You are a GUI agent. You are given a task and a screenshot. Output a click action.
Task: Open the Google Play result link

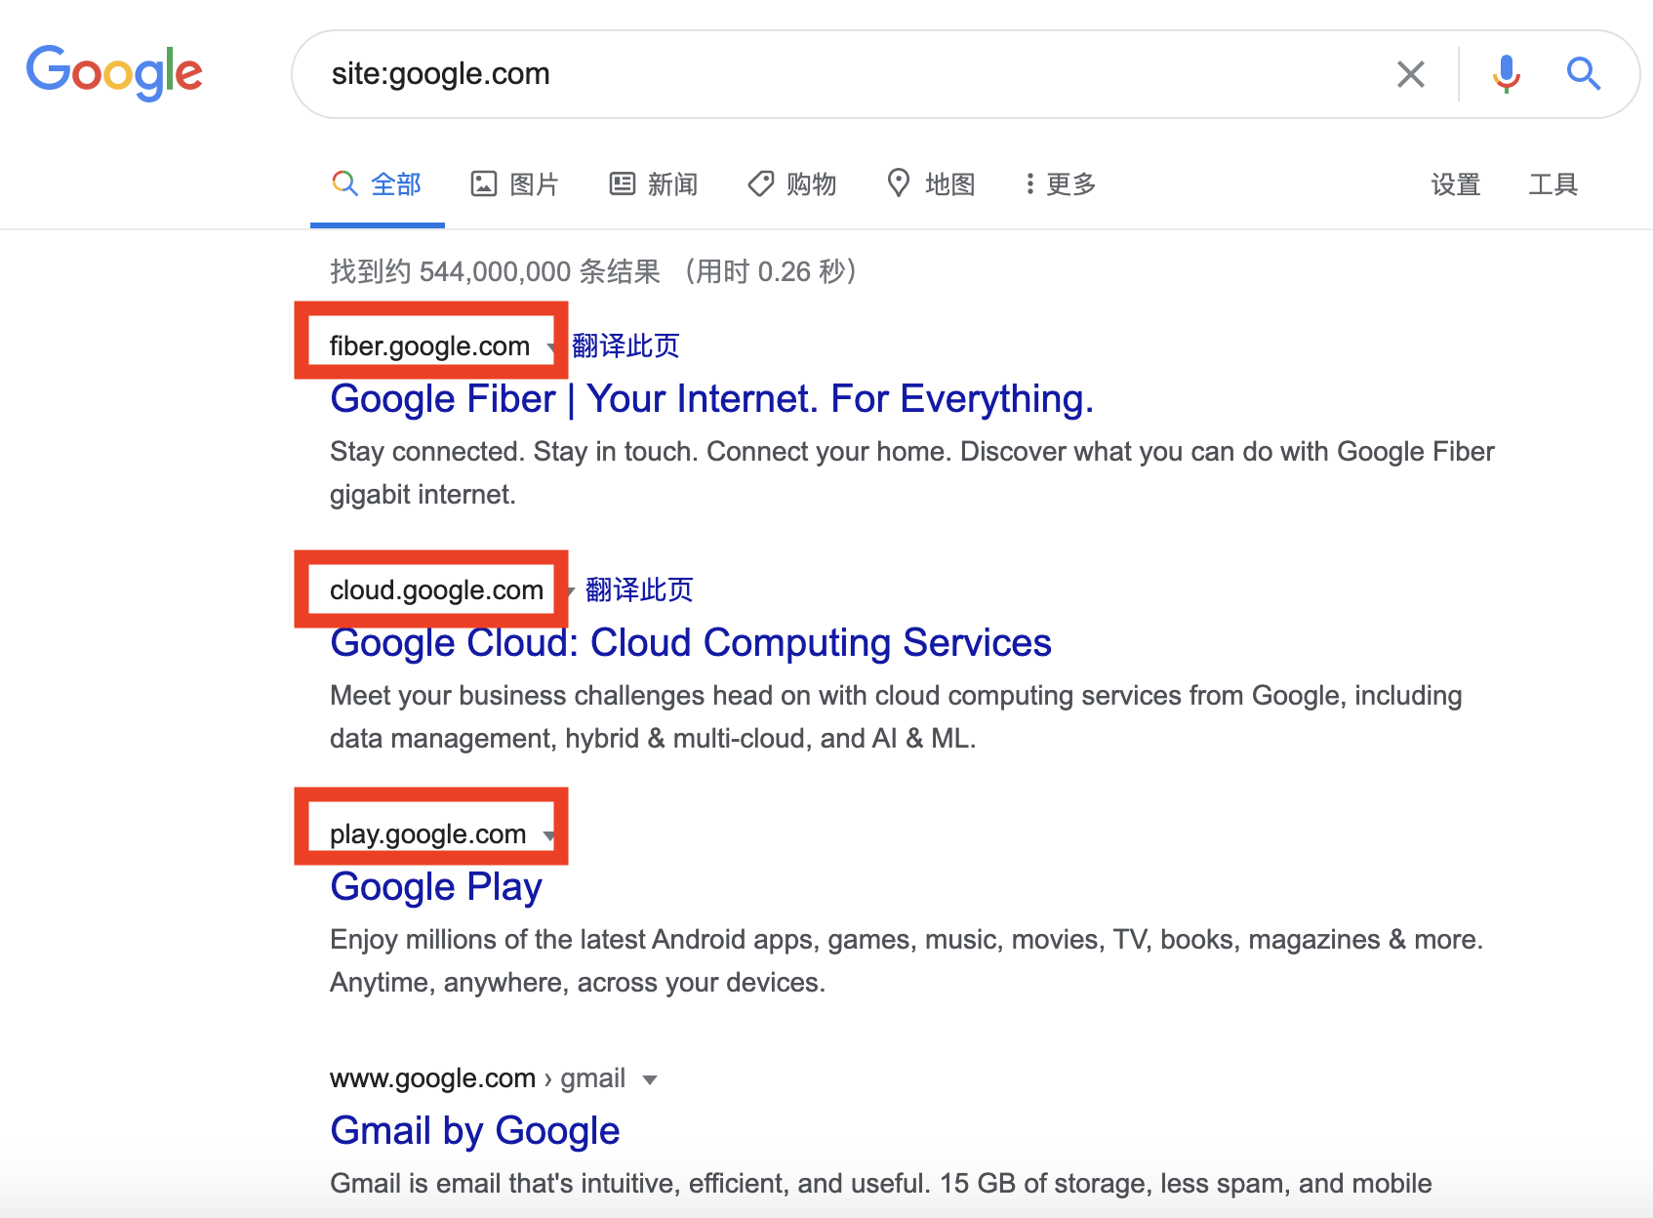click(x=435, y=887)
